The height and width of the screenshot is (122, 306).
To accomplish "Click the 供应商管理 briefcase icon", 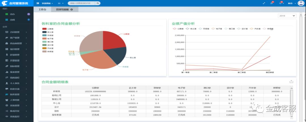I will (7, 43).
